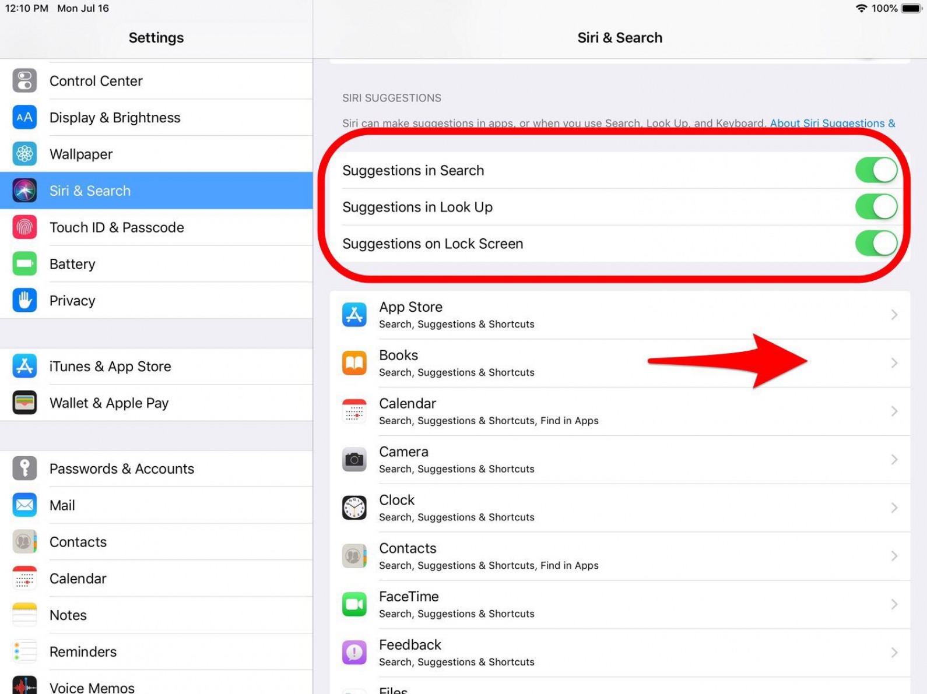Open Books row chevron
The width and height of the screenshot is (927, 694).
(x=894, y=364)
